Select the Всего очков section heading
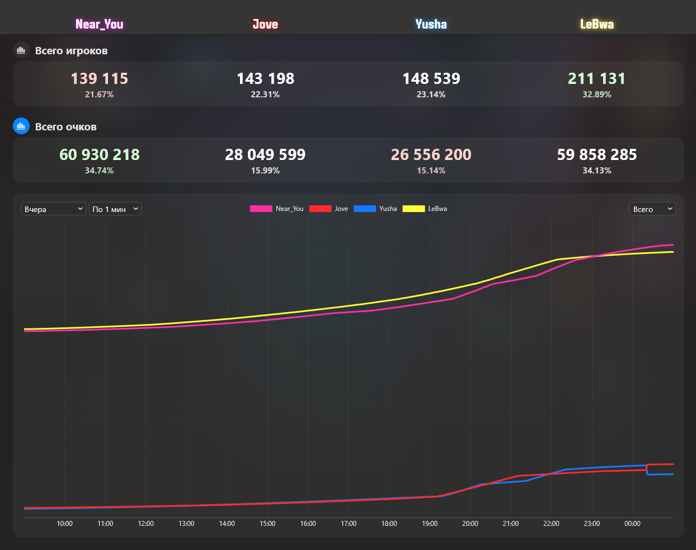The width and height of the screenshot is (696, 550). (x=66, y=127)
